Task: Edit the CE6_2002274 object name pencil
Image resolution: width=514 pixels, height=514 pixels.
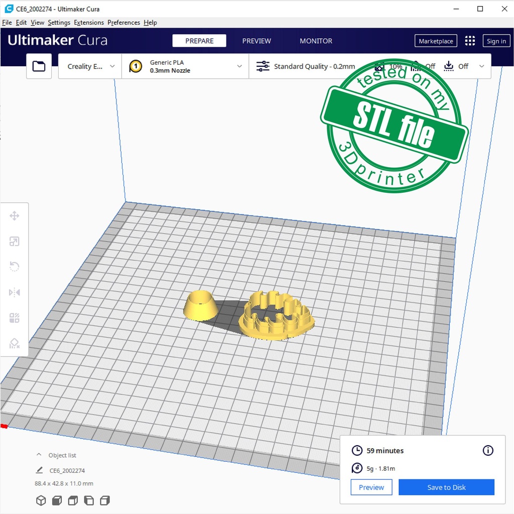Action: [x=39, y=470]
